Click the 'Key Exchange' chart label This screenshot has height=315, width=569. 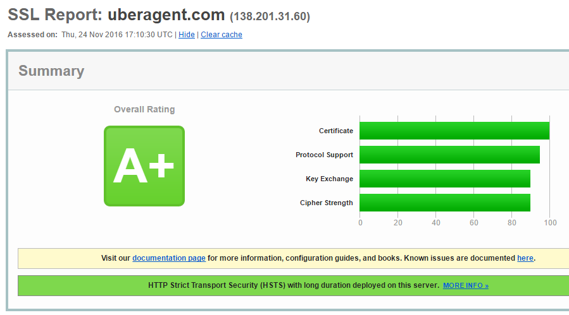coord(329,179)
